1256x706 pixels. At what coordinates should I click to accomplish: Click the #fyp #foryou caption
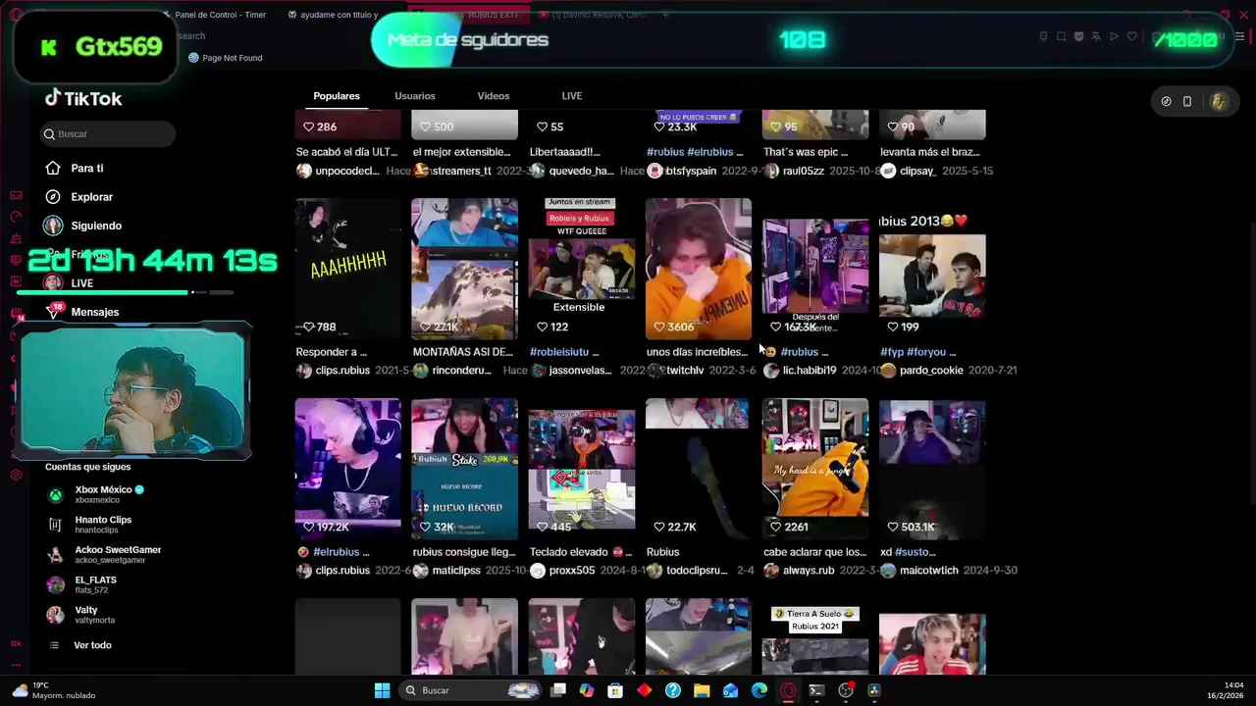pyautogui.click(x=918, y=352)
